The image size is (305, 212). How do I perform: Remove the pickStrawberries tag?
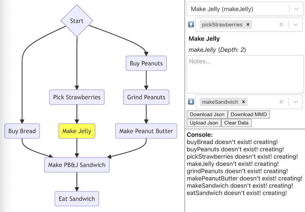pos(248,24)
